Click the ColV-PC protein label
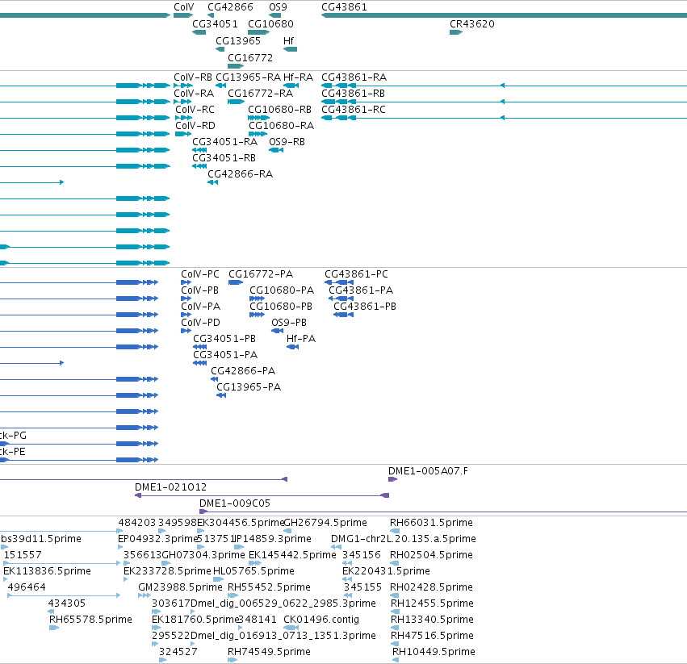Screen dimensions: 687x664 (x=200, y=274)
